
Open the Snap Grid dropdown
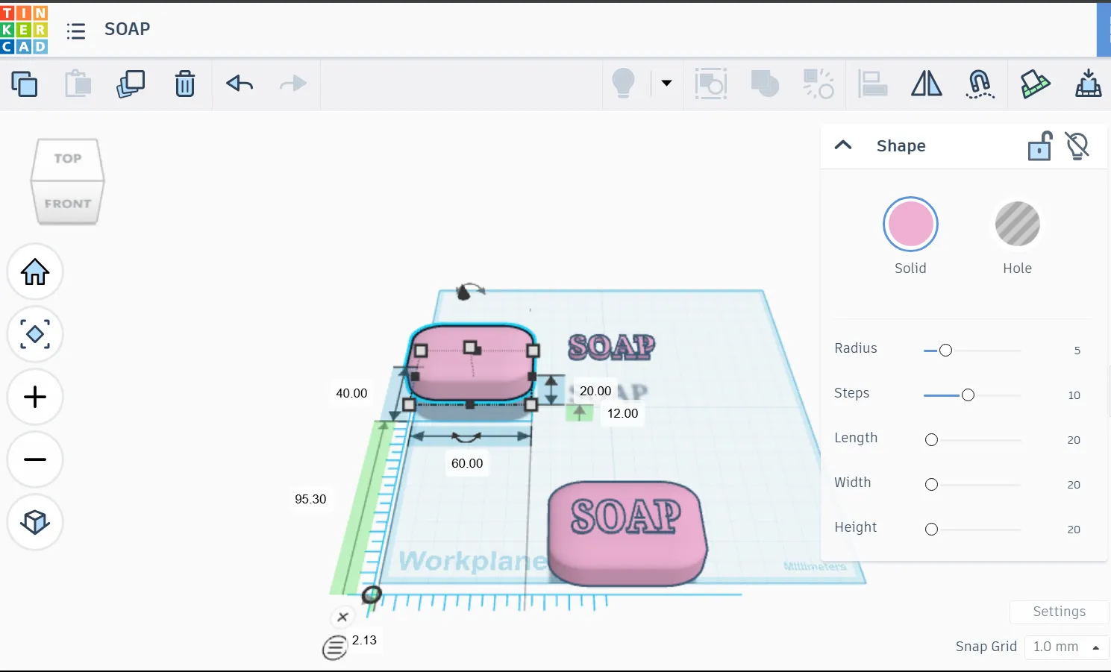(1065, 647)
